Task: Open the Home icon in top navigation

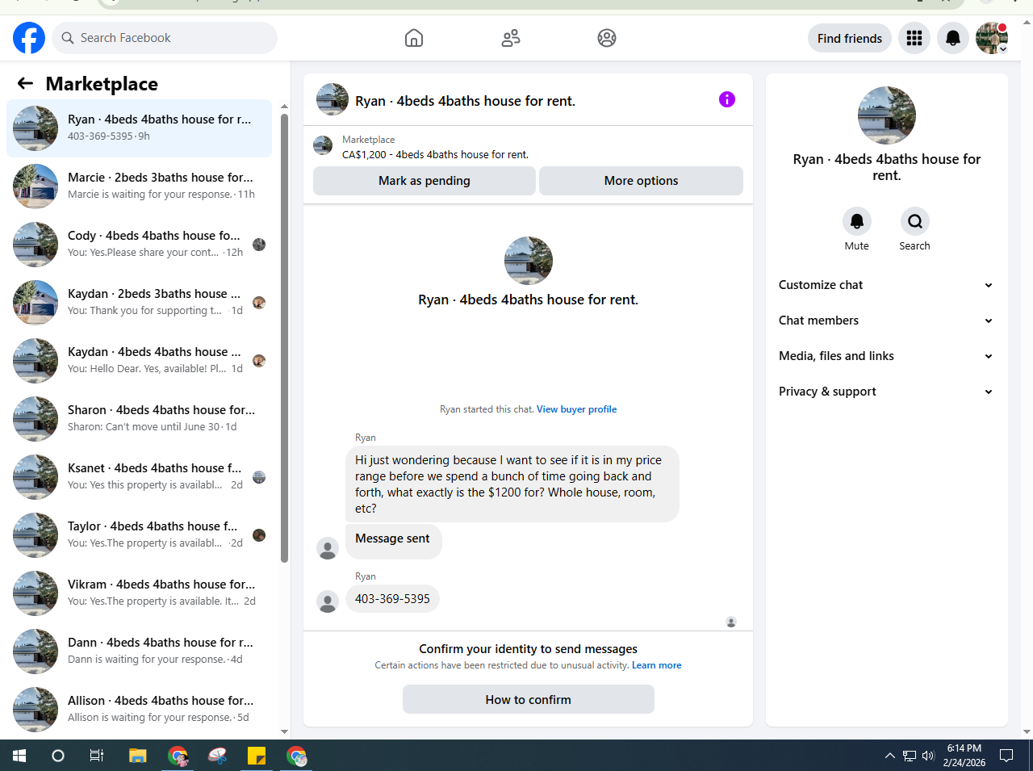Action: (414, 38)
